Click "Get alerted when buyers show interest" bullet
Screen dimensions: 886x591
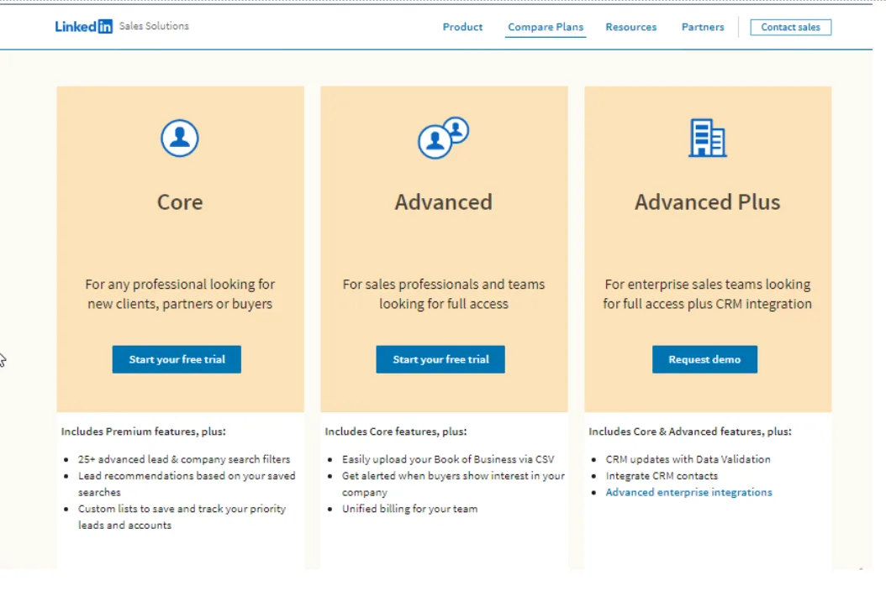click(453, 484)
